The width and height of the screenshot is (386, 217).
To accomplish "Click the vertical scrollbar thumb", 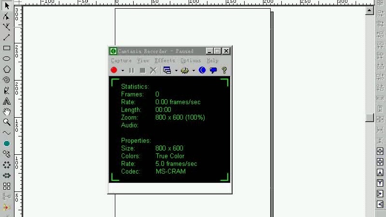I will click(x=369, y=118).
